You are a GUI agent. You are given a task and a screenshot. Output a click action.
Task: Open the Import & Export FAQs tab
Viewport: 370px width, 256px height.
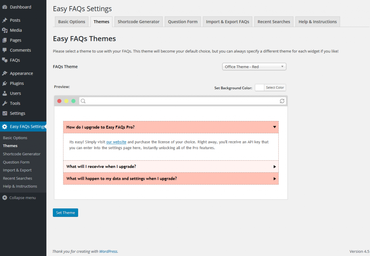click(x=227, y=22)
